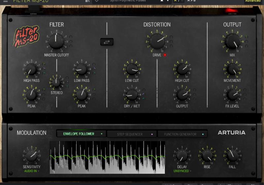Click the Drive knob
The width and height of the screenshot is (264, 185).
click(x=157, y=41)
